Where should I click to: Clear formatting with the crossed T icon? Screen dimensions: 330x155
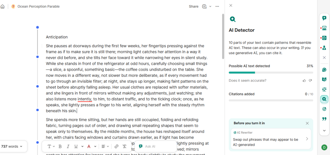coord(124,146)
